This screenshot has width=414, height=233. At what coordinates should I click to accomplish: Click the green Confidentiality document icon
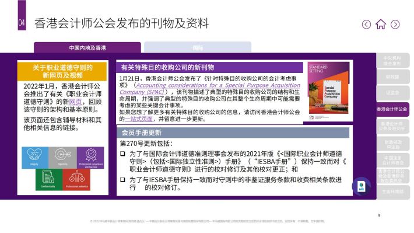click(49, 180)
